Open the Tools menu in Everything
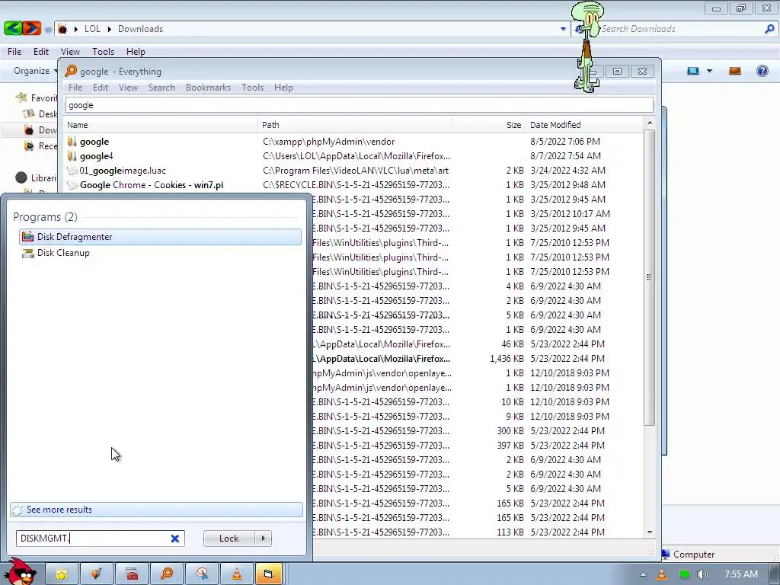The width and height of the screenshot is (780, 585). tap(252, 87)
